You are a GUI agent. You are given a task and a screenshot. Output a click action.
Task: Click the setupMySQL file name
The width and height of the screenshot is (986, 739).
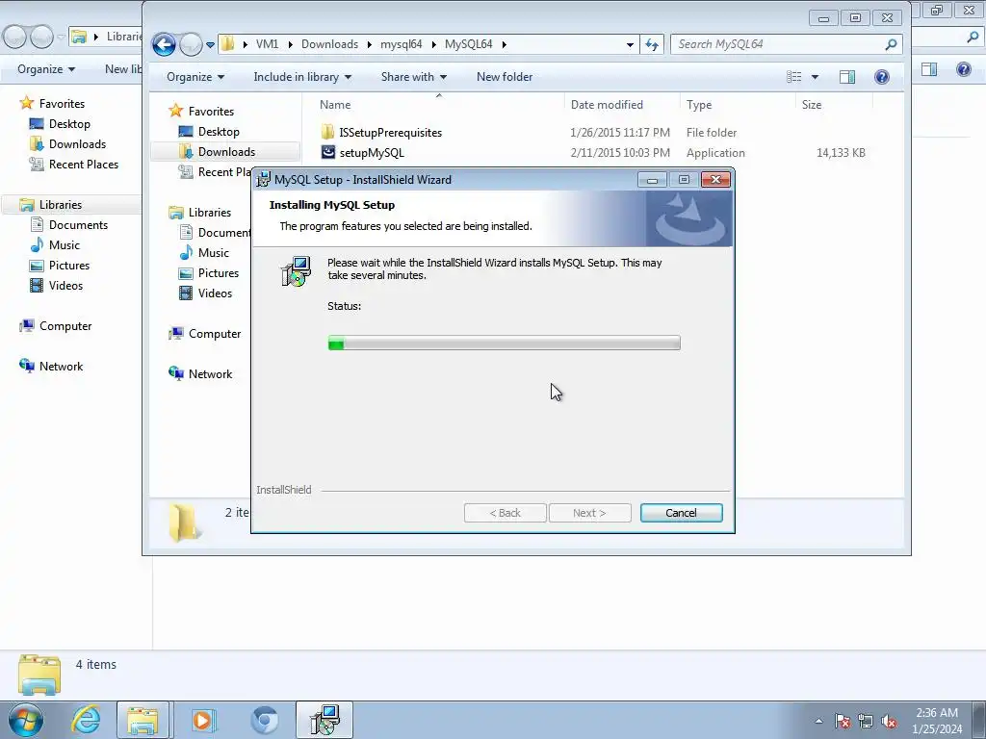point(372,153)
